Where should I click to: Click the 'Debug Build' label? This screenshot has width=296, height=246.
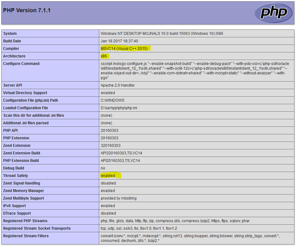point(13,168)
